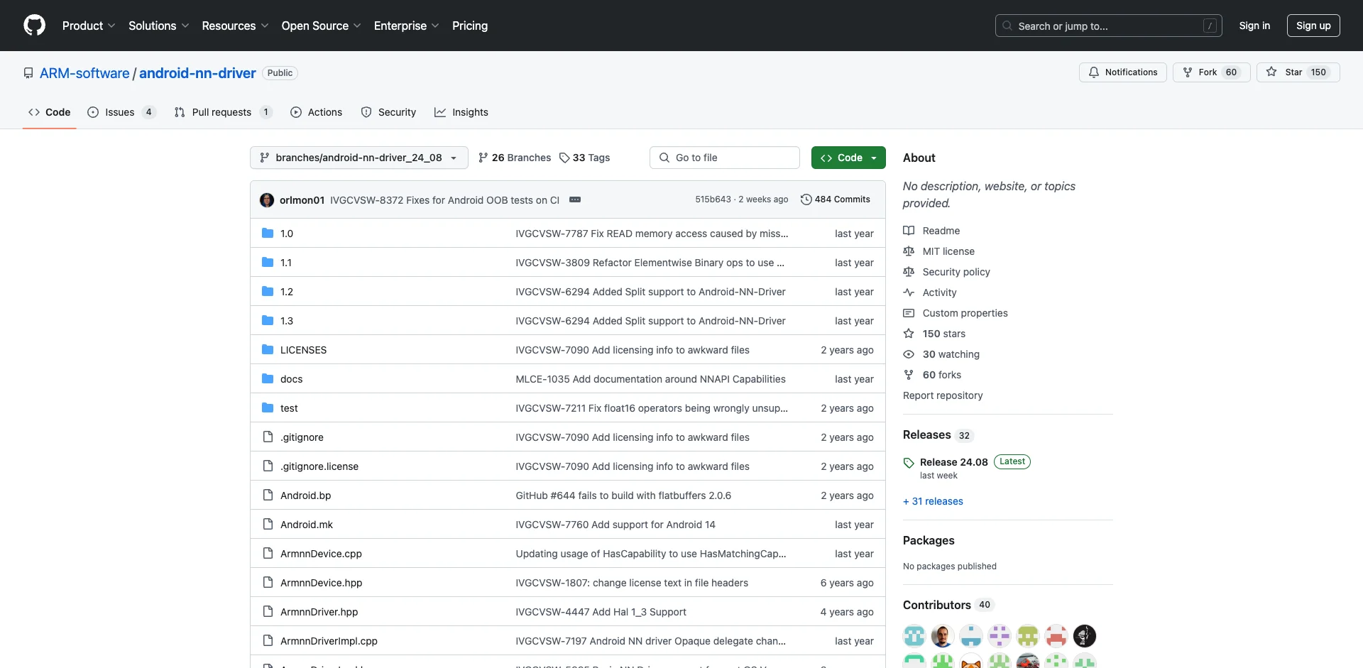1363x668 pixels.
Task: Open the 1.0 folder icon
Action: 268,233
